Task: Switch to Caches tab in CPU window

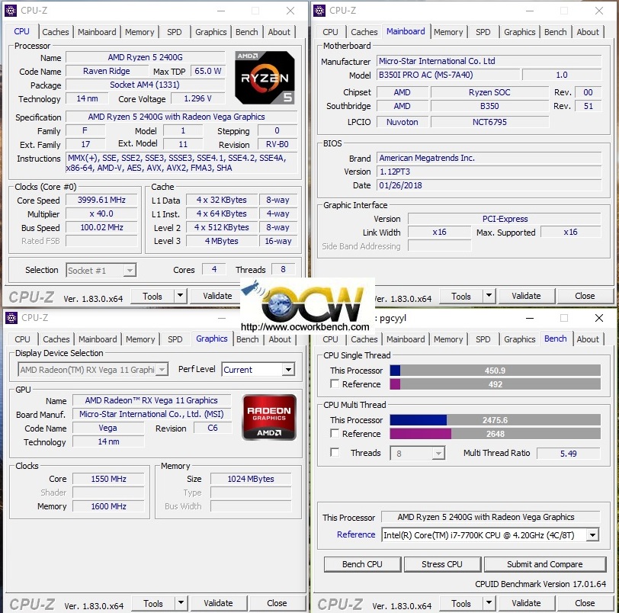Action: (x=55, y=32)
